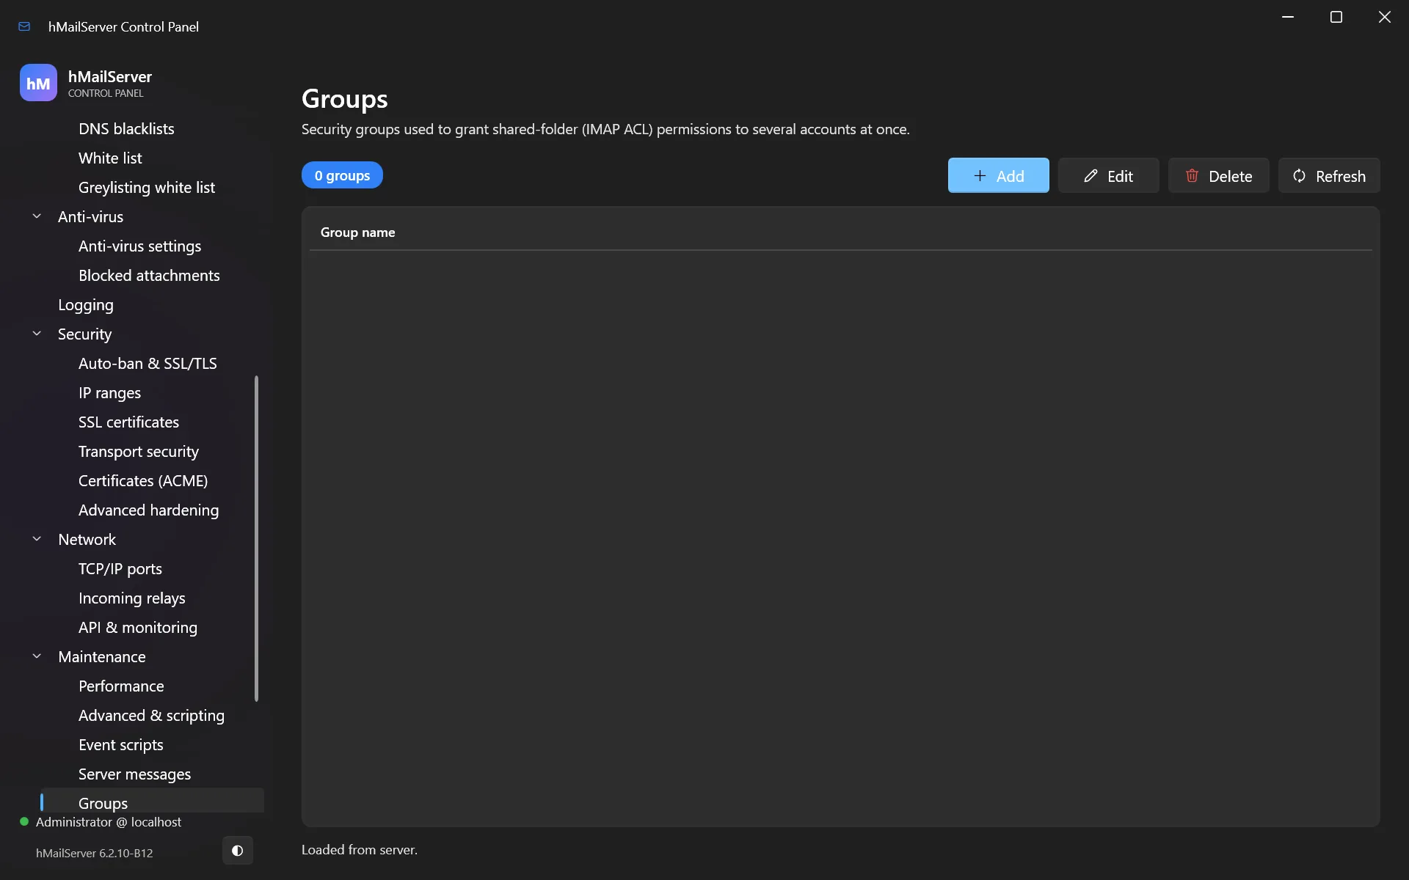
Task: Select TCP/IP ports in sidebar
Action: pos(120,569)
